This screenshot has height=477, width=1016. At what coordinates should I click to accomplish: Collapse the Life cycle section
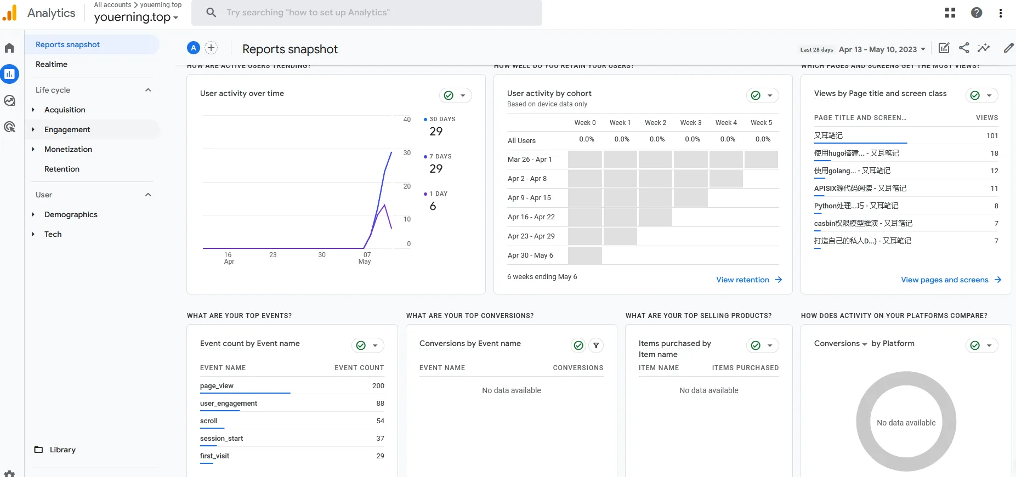coord(148,90)
